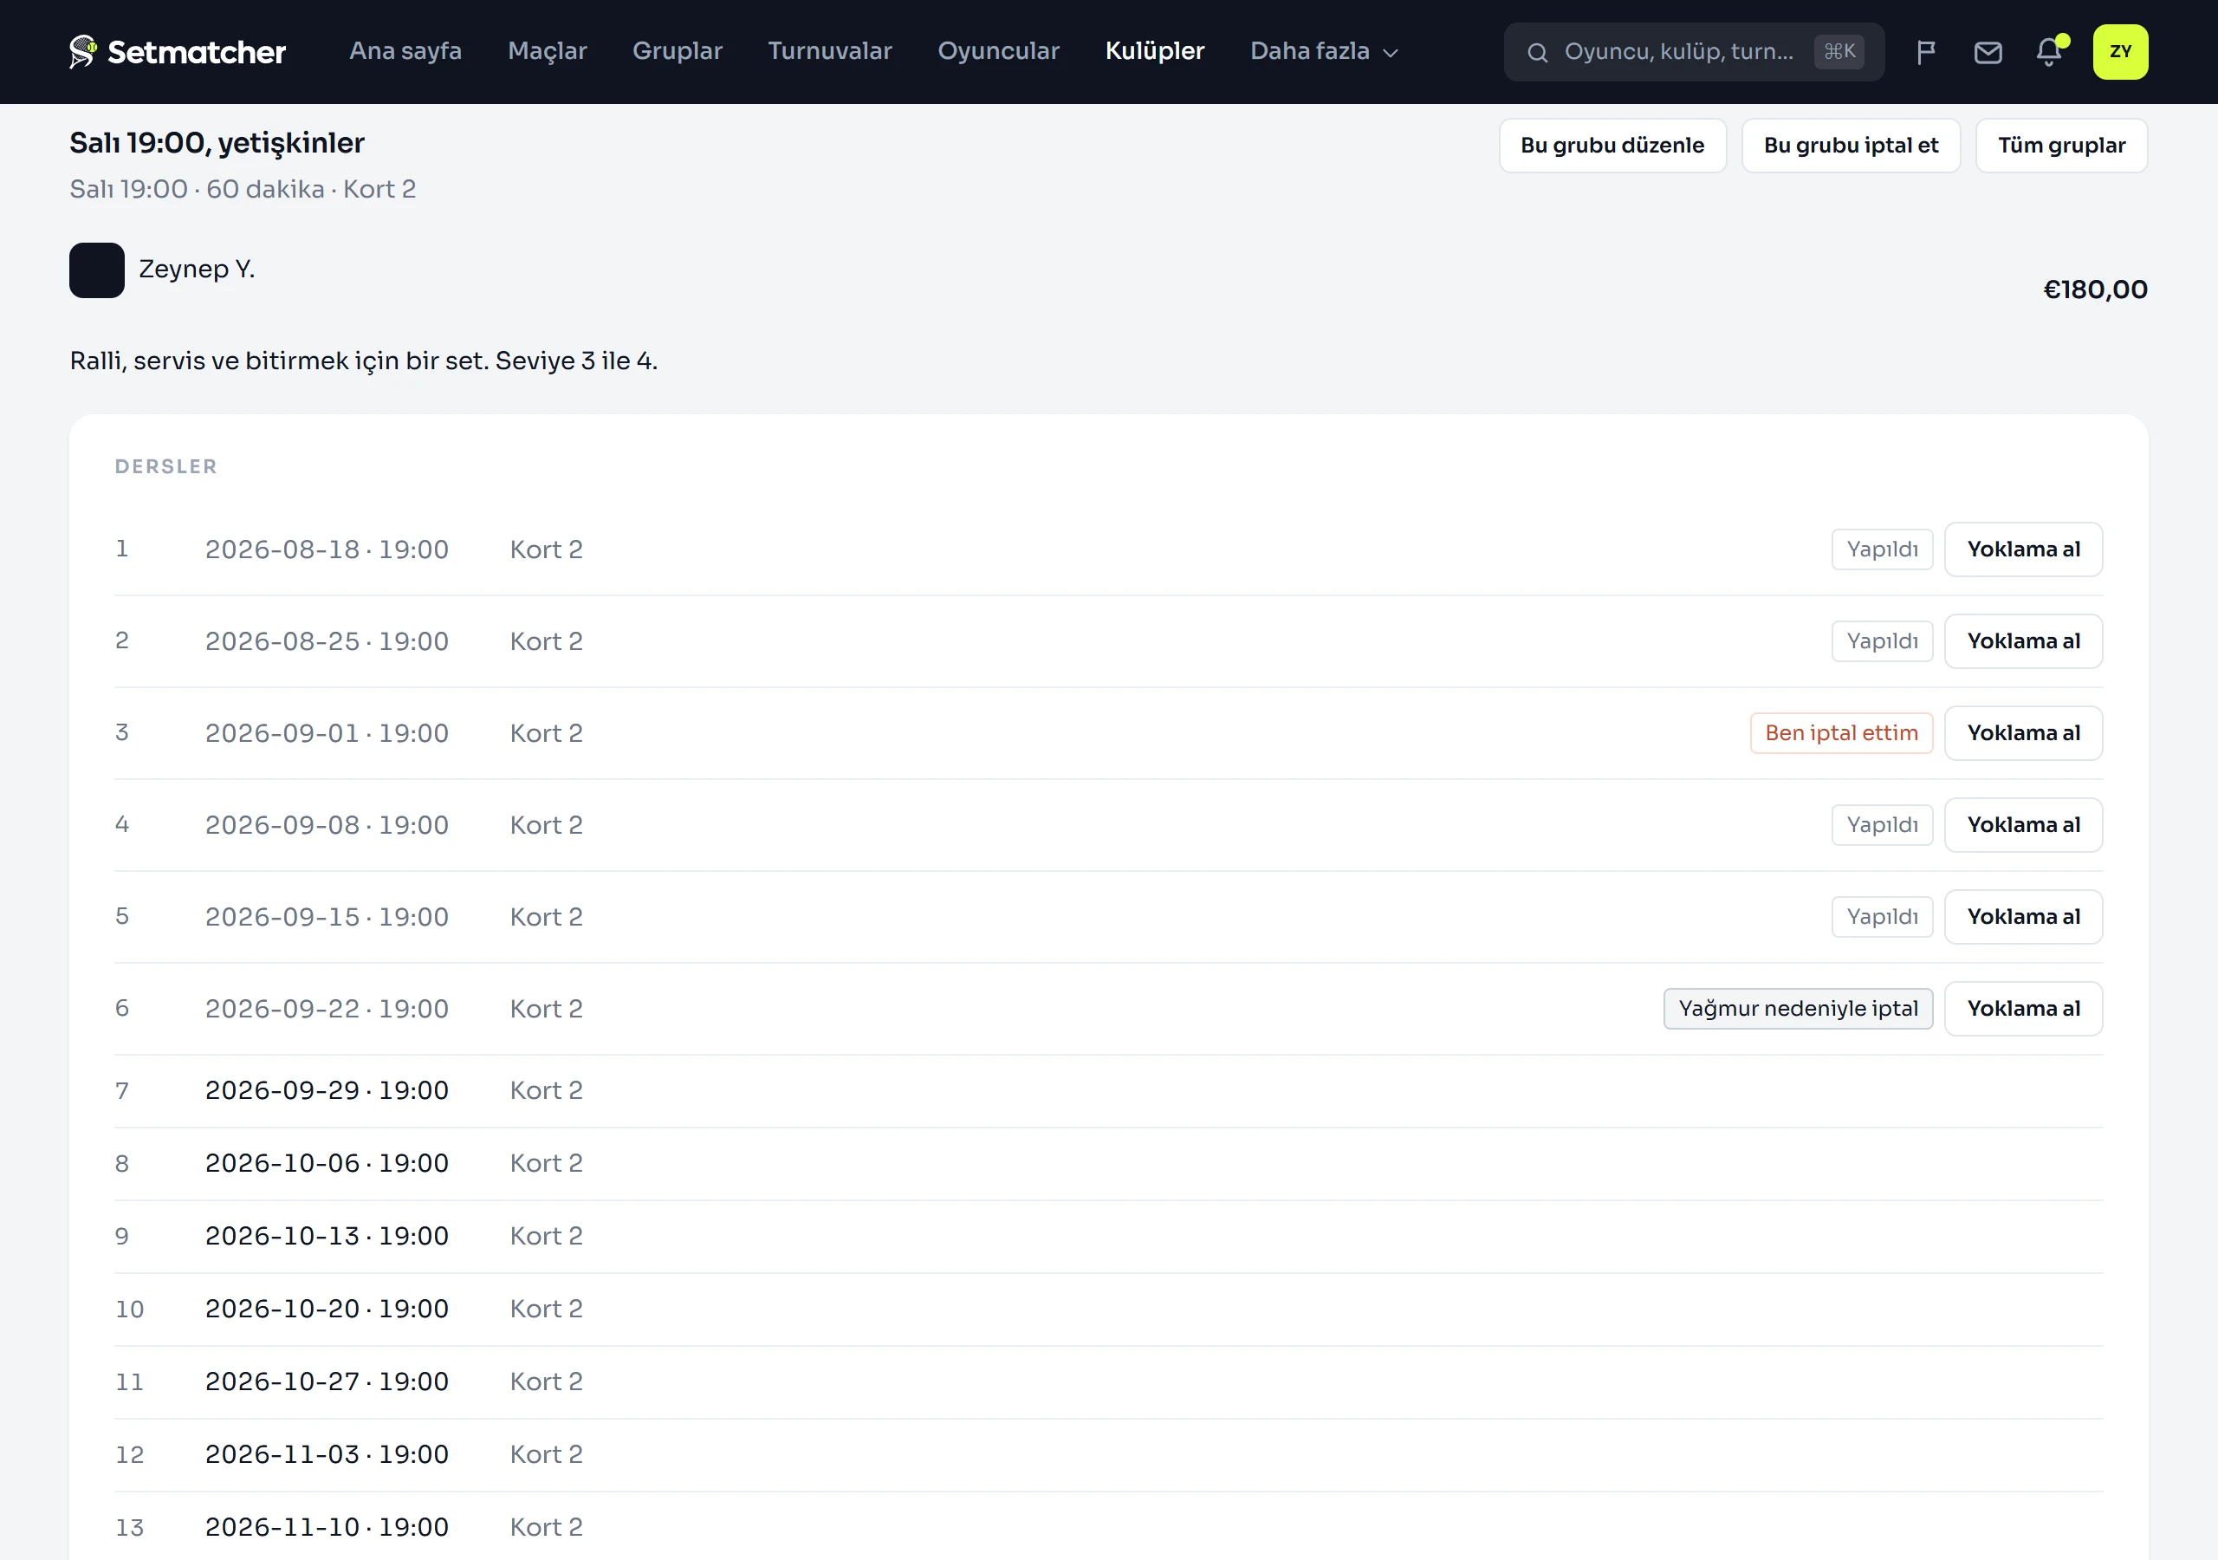Click Zeynep Y. coach avatar
Viewport: 2218px width, 1560px height.
[96, 270]
